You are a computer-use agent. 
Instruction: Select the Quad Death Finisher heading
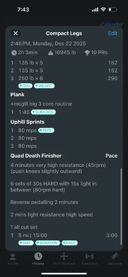pos(36,155)
